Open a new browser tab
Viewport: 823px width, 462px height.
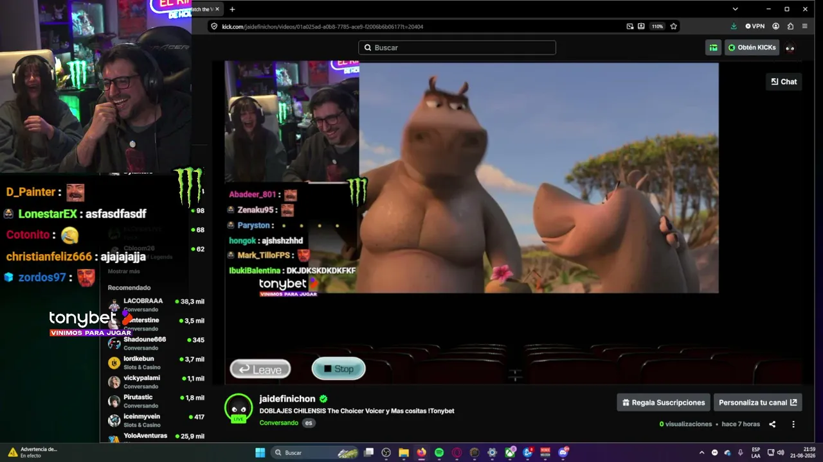(232, 9)
